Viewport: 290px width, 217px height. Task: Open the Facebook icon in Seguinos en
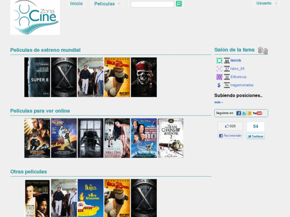click(239, 113)
